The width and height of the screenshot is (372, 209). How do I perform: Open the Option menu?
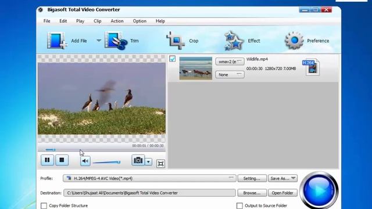tap(139, 21)
